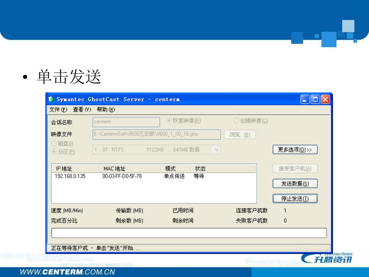Image resolution: width=369 pixels, height=277 pixels.
Task: Click the 模式 column header
Action: 175,169
